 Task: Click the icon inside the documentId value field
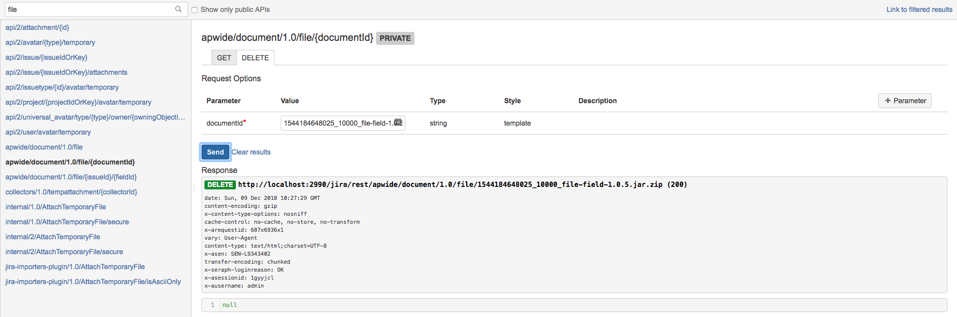tap(398, 123)
